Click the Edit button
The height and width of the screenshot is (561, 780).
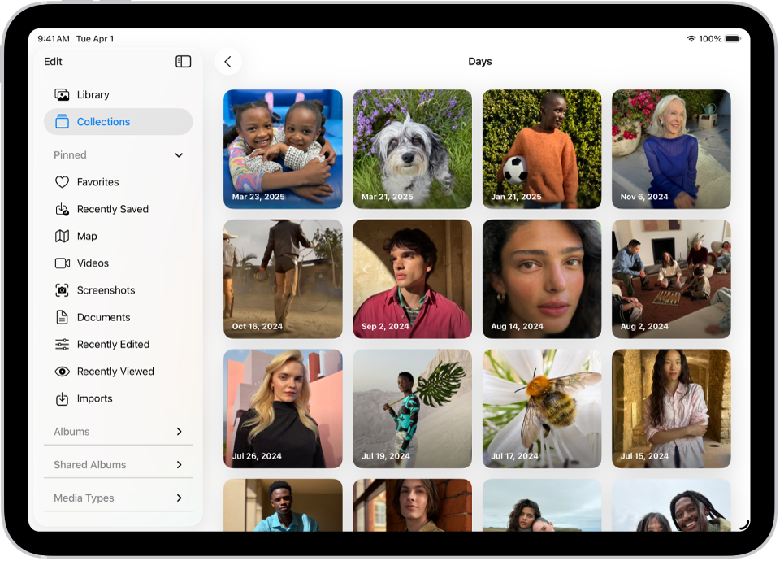53,61
